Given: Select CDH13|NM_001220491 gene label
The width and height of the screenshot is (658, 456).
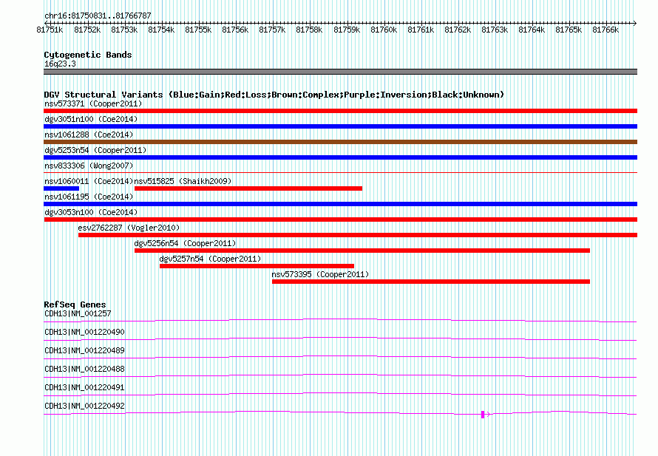Looking at the screenshot, I should [84, 387].
